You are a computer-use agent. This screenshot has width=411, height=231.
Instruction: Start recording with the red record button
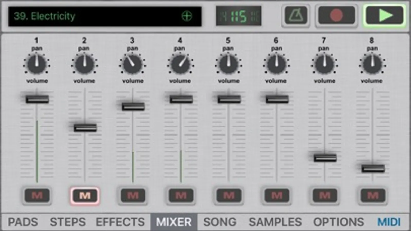[x=336, y=16]
